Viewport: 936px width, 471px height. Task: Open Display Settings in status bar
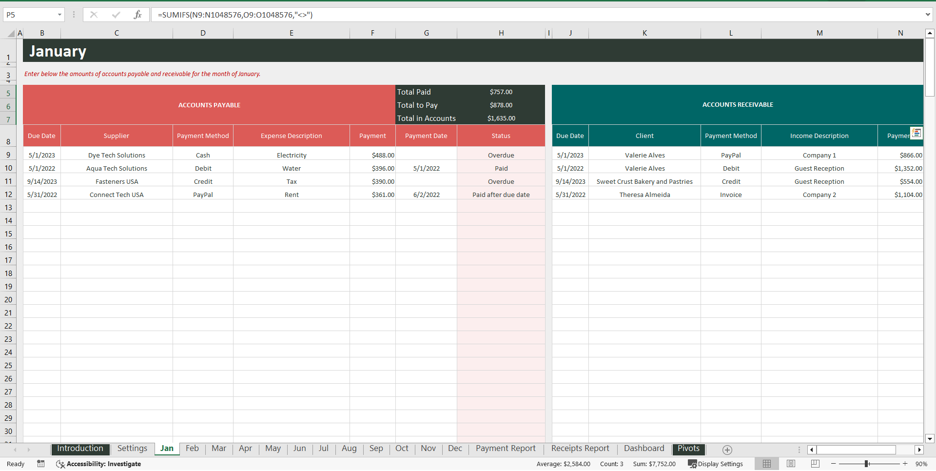pyautogui.click(x=715, y=464)
